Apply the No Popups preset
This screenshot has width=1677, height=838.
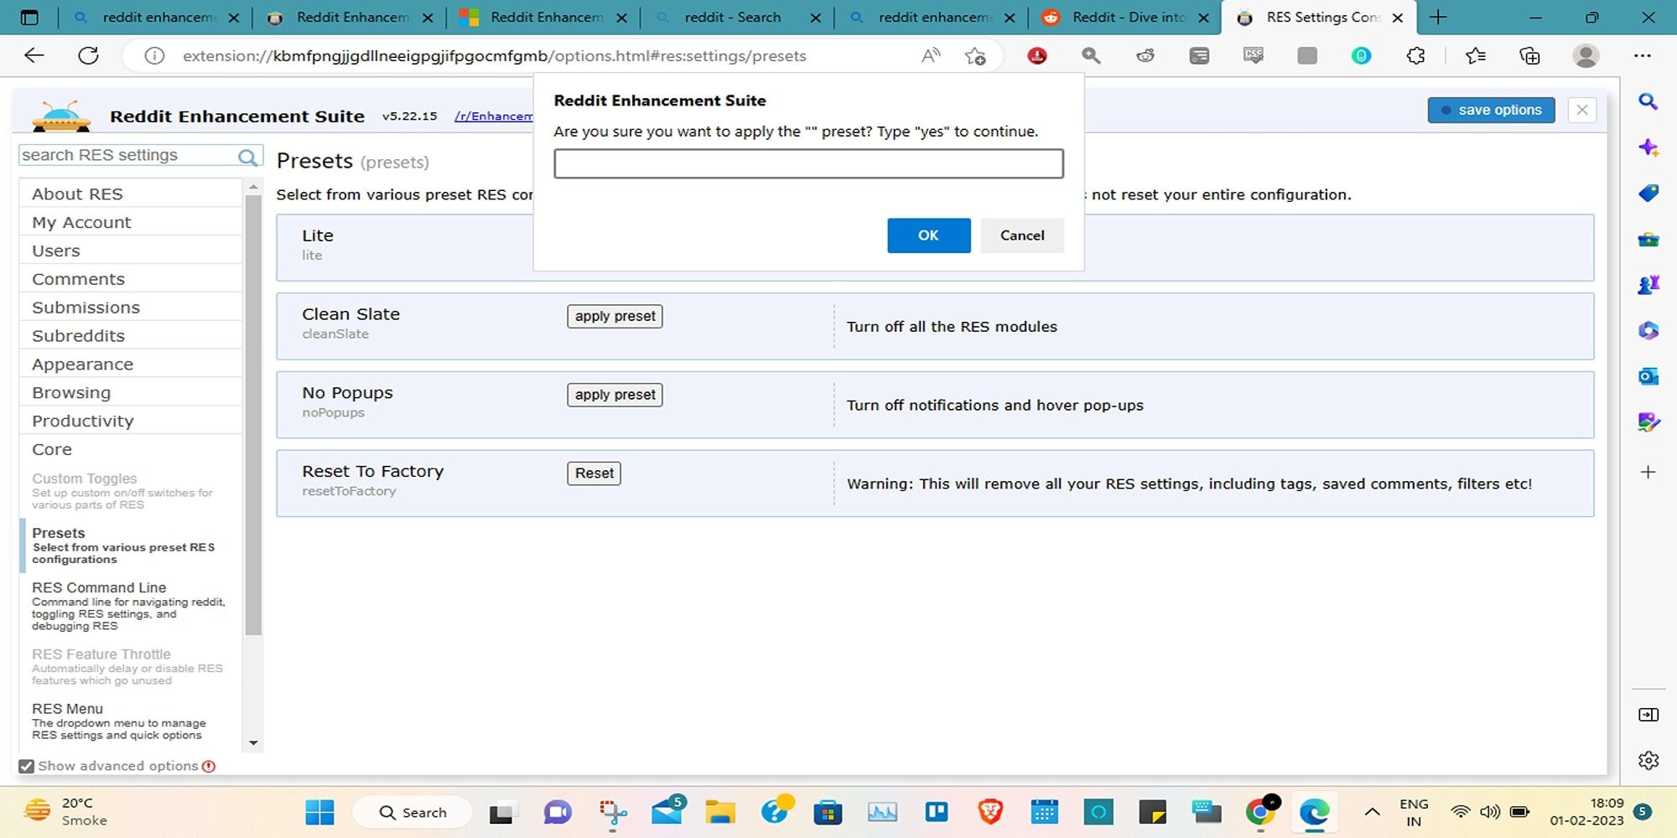(x=615, y=395)
